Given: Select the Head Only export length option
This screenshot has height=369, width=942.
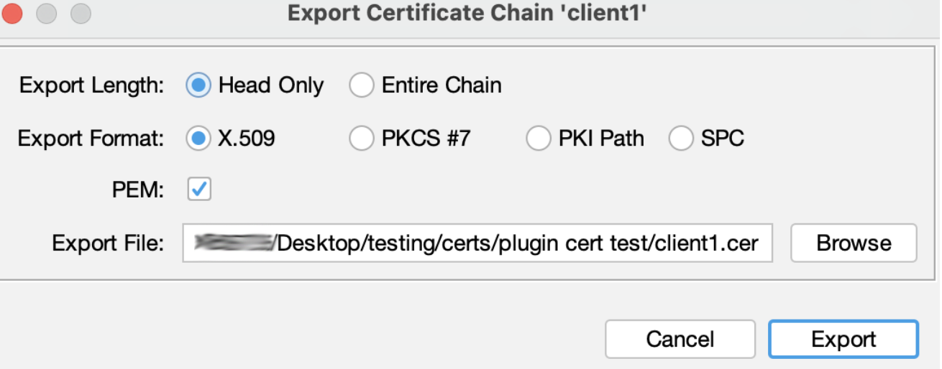Looking at the screenshot, I should (198, 85).
